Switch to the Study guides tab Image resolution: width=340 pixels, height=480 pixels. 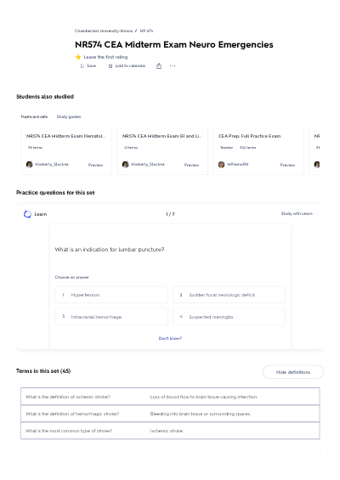click(x=69, y=116)
